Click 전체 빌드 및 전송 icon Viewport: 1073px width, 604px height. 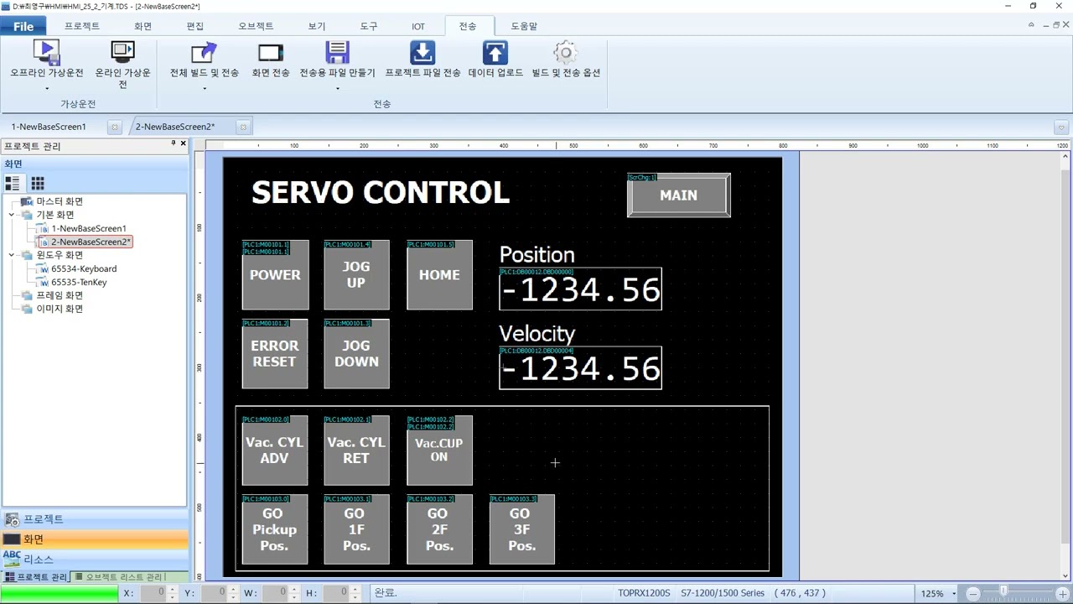click(204, 54)
